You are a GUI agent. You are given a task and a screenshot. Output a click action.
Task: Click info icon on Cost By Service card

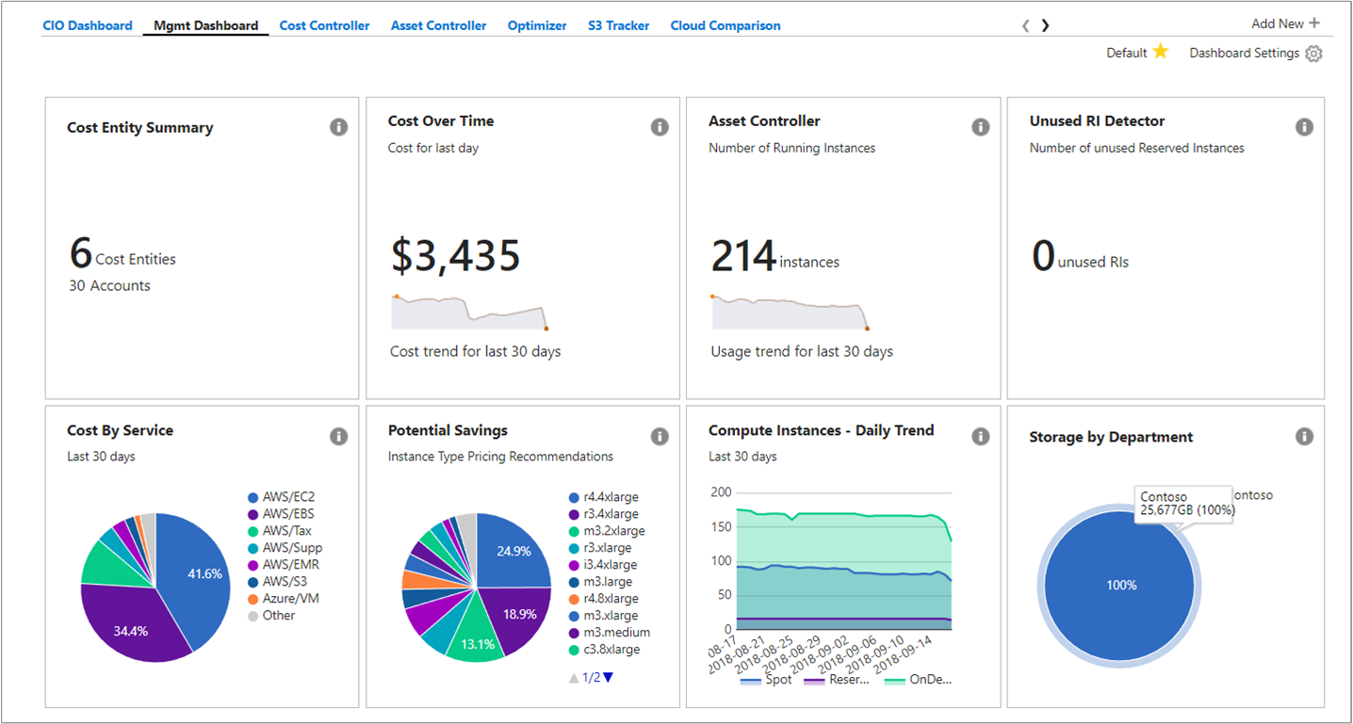338,436
